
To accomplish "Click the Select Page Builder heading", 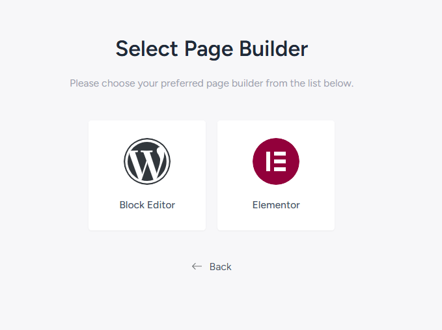I will pyautogui.click(x=212, y=49).
